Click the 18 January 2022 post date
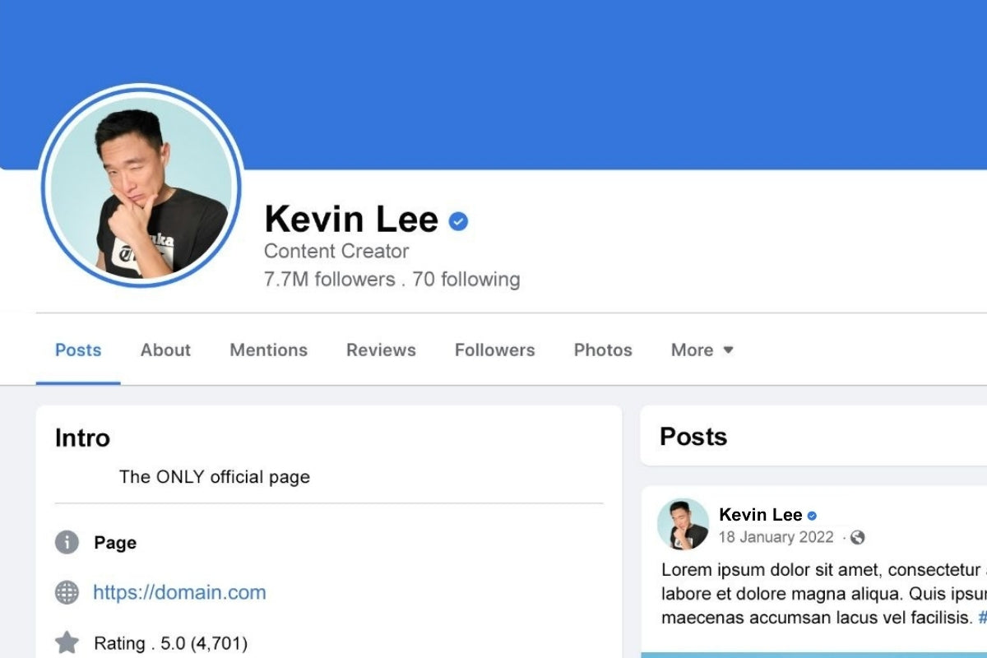The height and width of the screenshot is (658, 987). (x=776, y=538)
